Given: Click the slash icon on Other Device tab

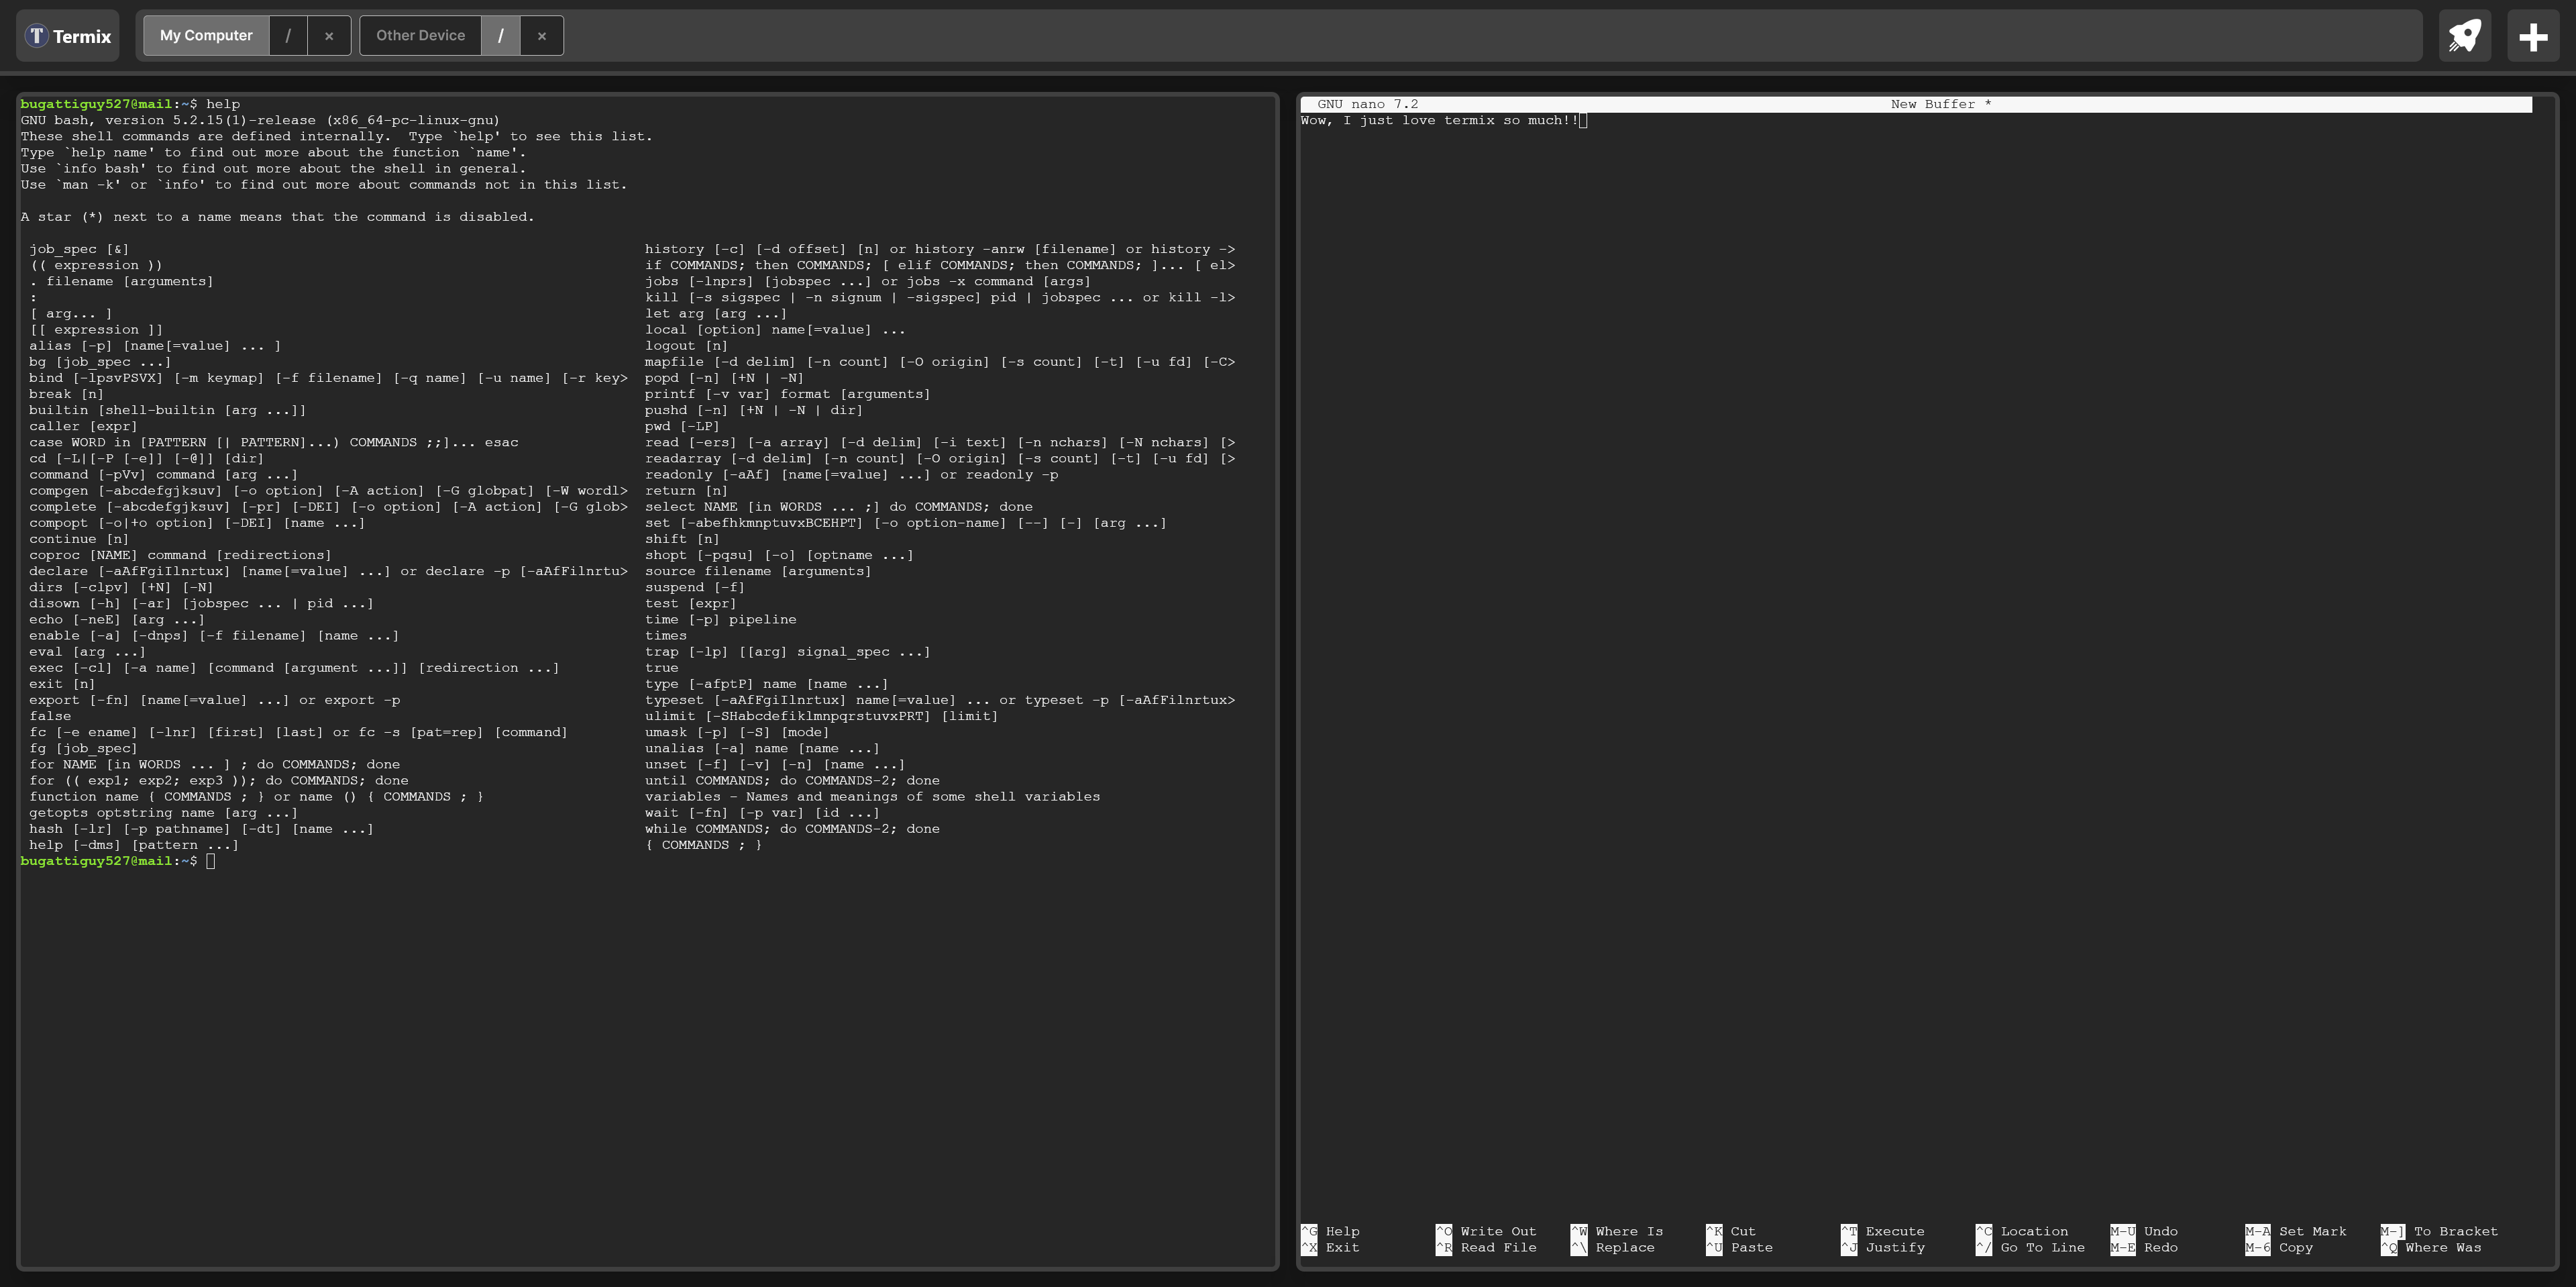Looking at the screenshot, I should click(x=500, y=36).
